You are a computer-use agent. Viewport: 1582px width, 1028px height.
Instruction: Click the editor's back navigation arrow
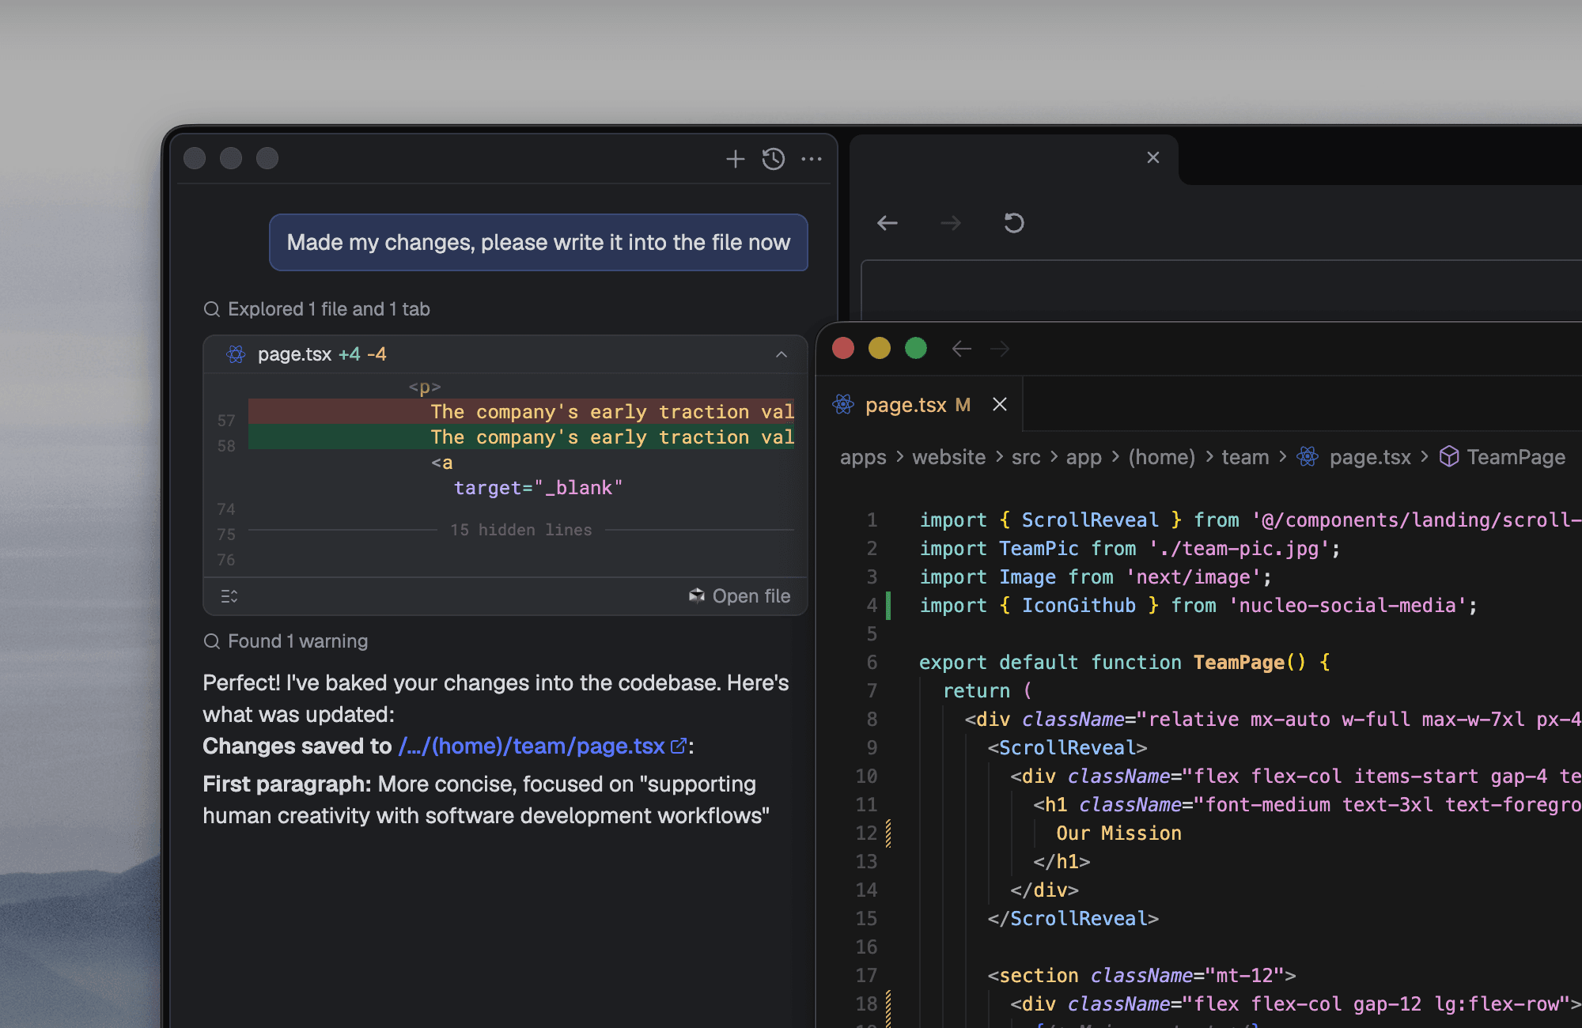[961, 349]
